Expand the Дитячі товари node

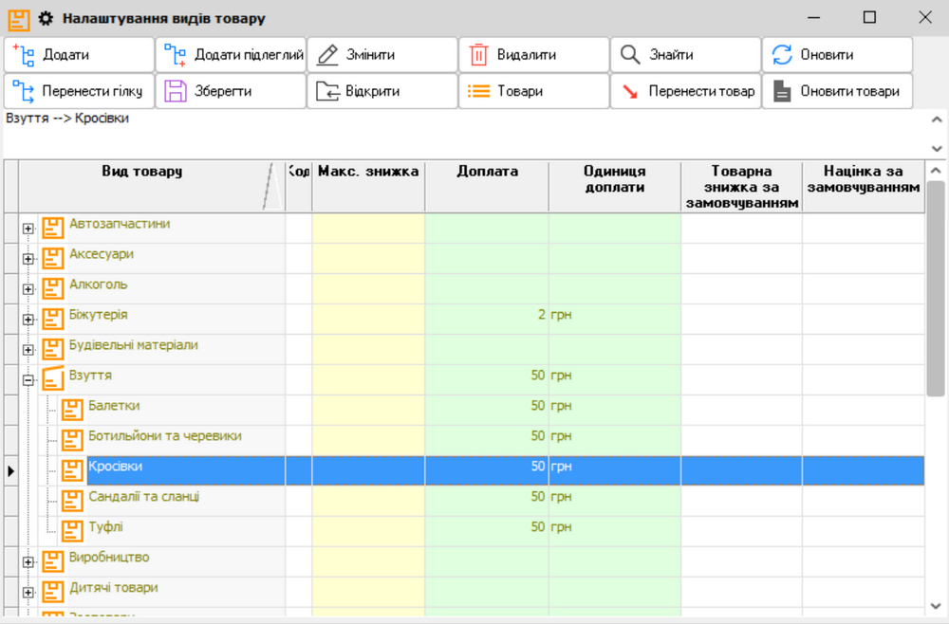pos(28,593)
